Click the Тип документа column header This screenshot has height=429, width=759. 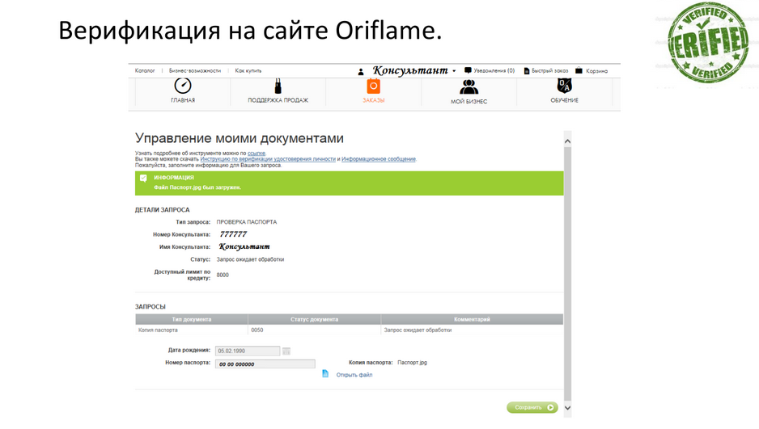192,319
